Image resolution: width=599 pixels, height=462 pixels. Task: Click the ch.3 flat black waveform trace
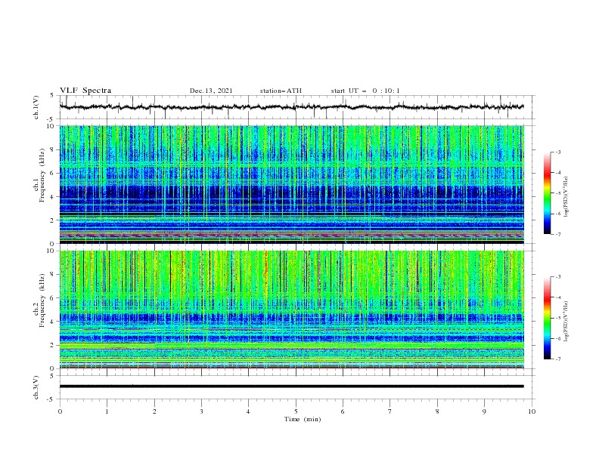291,387
